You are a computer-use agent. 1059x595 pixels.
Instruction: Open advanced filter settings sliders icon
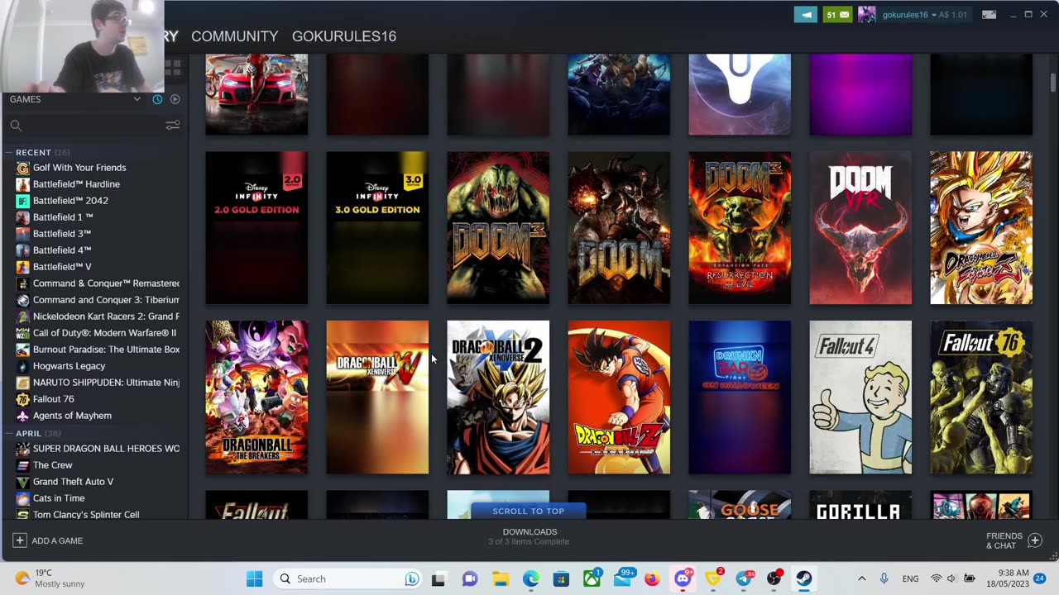(x=172, y=126)
